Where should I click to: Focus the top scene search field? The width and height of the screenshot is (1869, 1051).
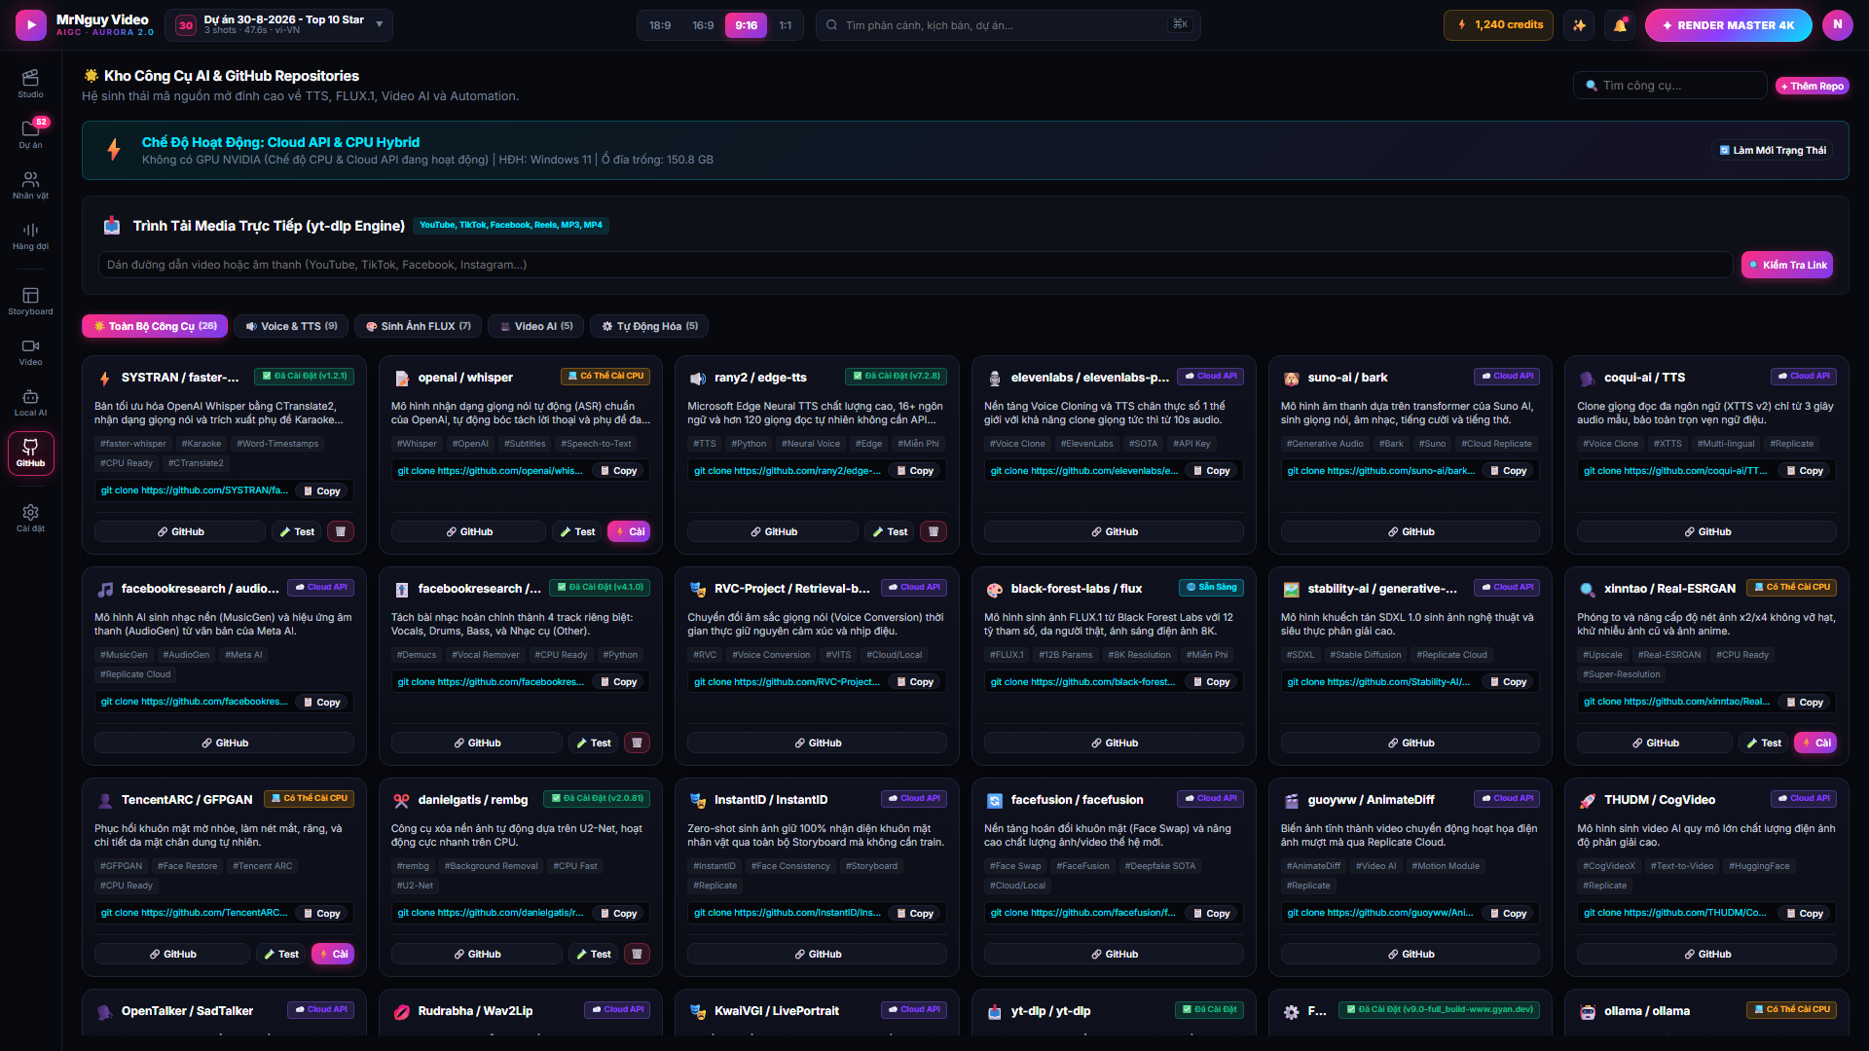tap(1008, 25)
